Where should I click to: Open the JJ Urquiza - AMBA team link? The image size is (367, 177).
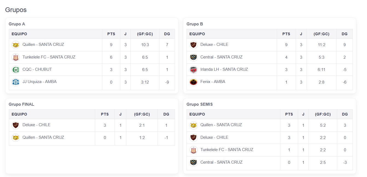[39, 82]
